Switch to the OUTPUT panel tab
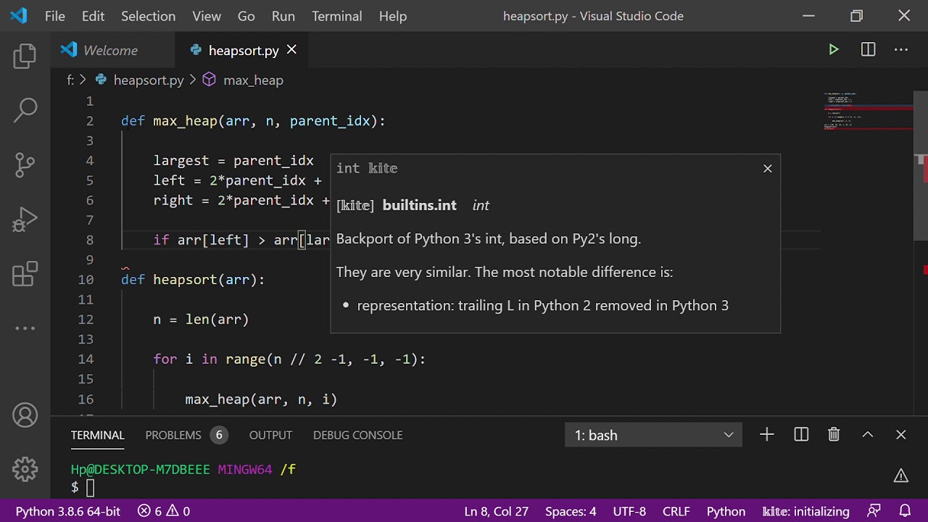928x522 pixels. pyautogui.click(x=270, y=435)
